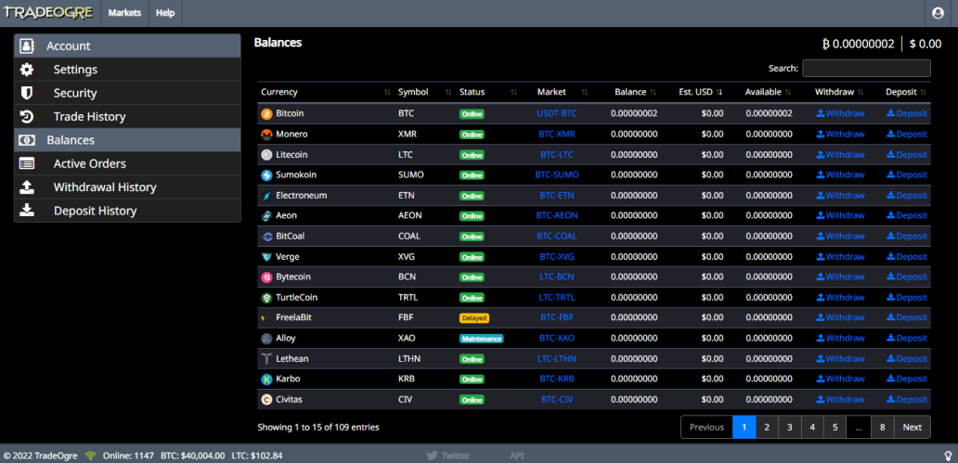The width and height of the screenshot is (958, 463).
Task: Sort table by Withdraw column
Action: [x=835, y=92]
